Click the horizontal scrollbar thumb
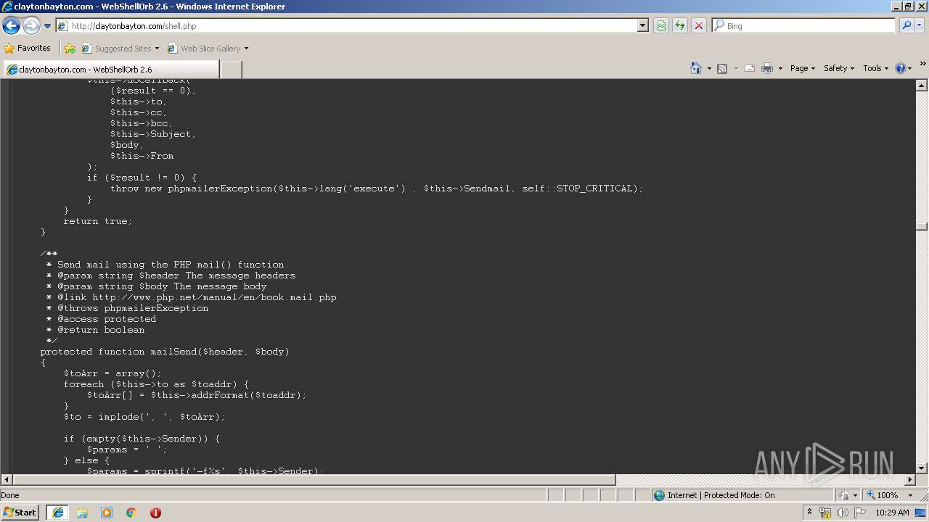 coord(314,480)
